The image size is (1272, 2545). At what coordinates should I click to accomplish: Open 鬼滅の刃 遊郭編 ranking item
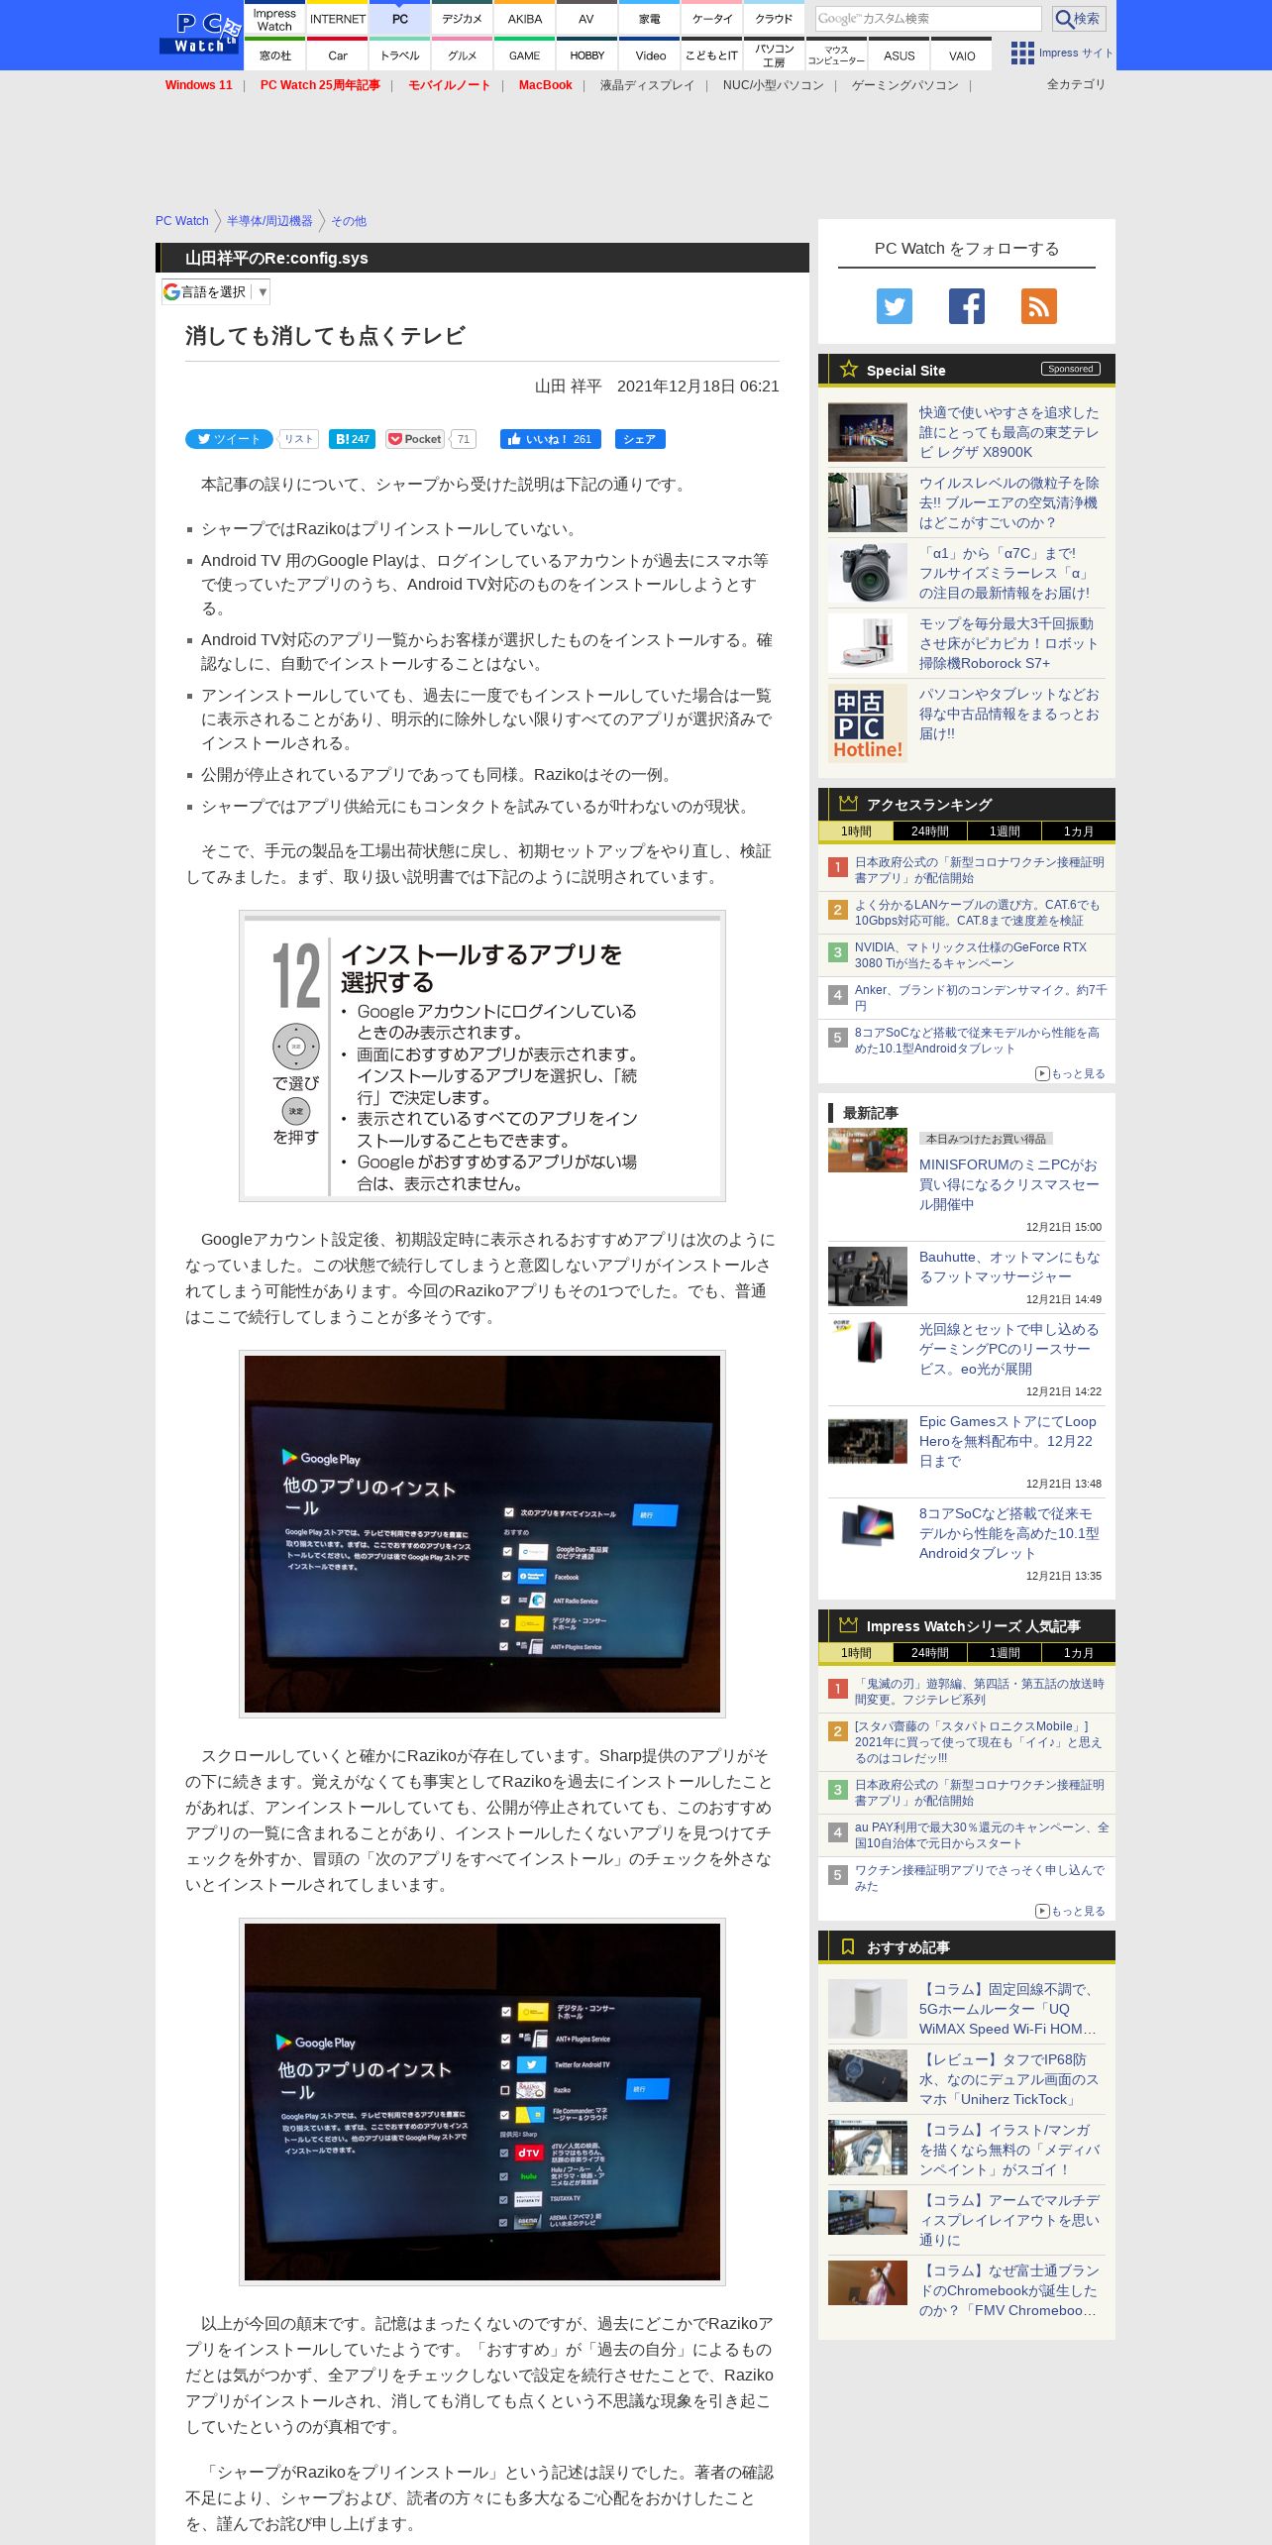tap(980, 1692)
